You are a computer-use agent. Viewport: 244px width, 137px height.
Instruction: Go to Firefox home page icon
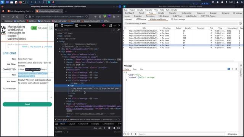pyautogui.click(x=17, y=16)
